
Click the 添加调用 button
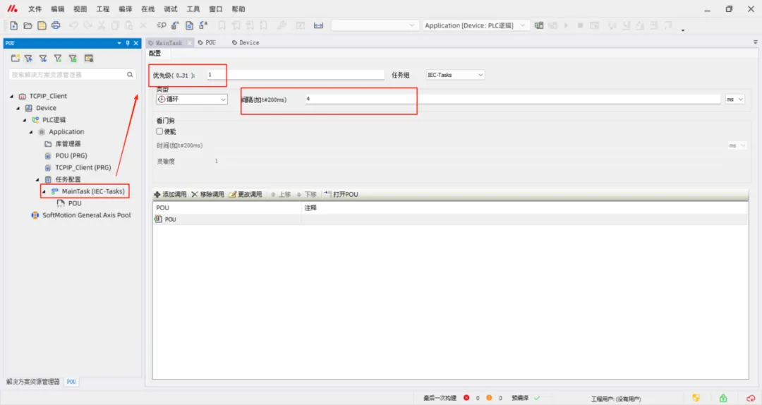(170, 194)
